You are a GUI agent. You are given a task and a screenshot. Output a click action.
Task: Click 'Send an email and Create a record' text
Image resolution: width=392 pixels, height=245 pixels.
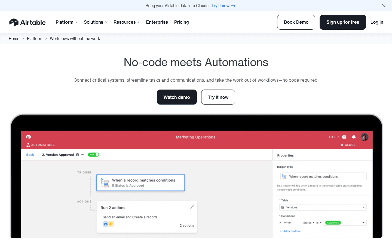point(130,217)
